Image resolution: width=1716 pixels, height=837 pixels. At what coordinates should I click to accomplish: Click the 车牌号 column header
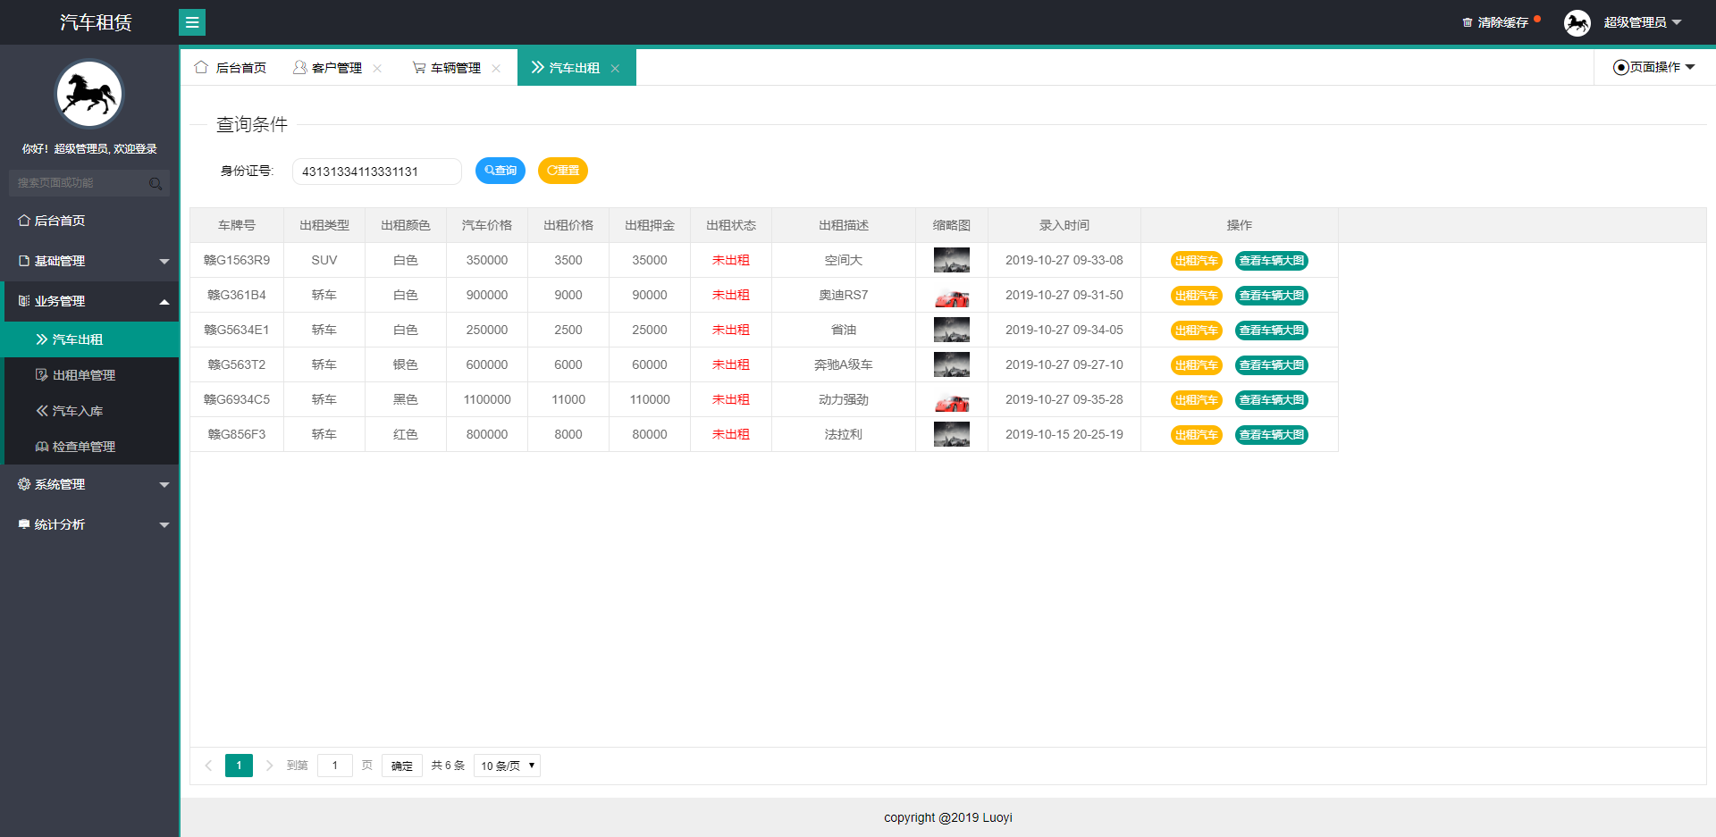[x=237, y=225]
